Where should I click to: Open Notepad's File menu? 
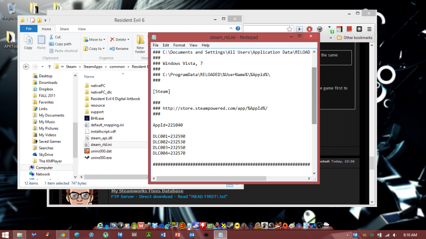coord(156,45)
